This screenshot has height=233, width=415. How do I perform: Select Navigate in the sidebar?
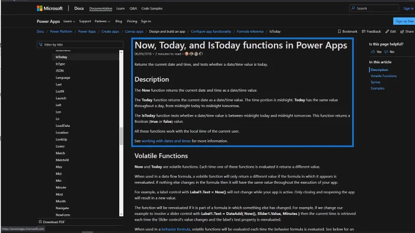point(62,208)
